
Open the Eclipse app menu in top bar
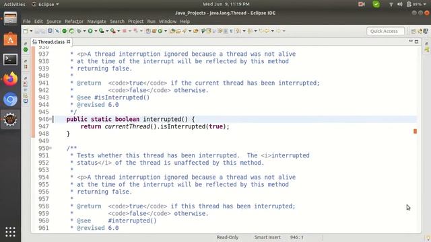[x=46, y=4]
